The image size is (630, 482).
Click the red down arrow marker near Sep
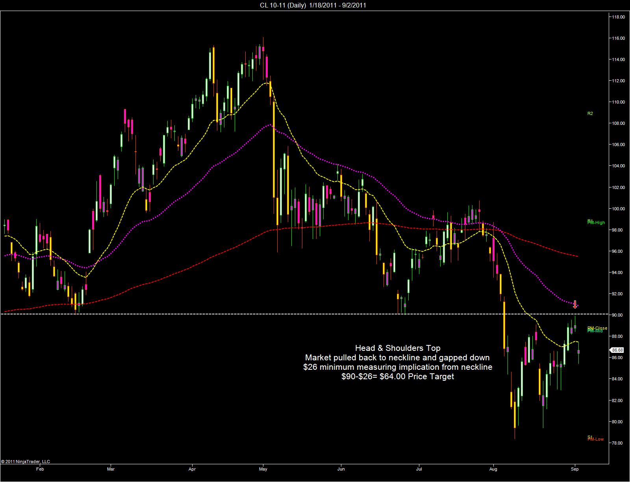pos(575,304)
